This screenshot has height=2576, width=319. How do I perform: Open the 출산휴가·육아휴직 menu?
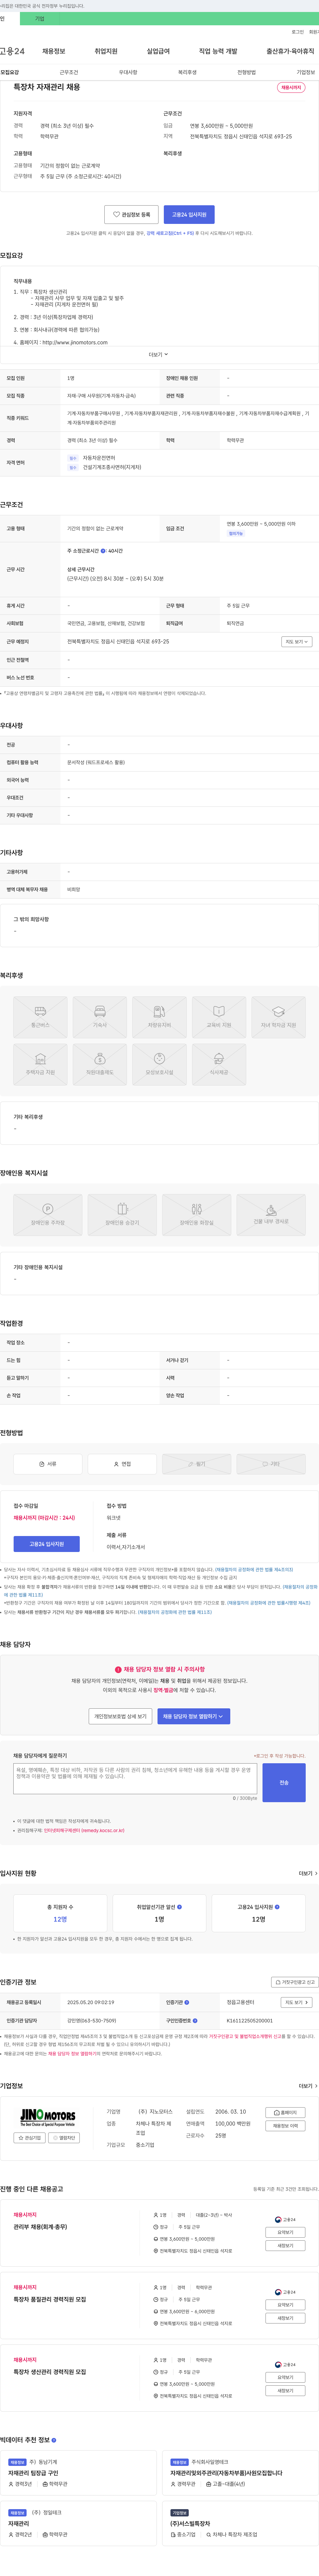290,51
